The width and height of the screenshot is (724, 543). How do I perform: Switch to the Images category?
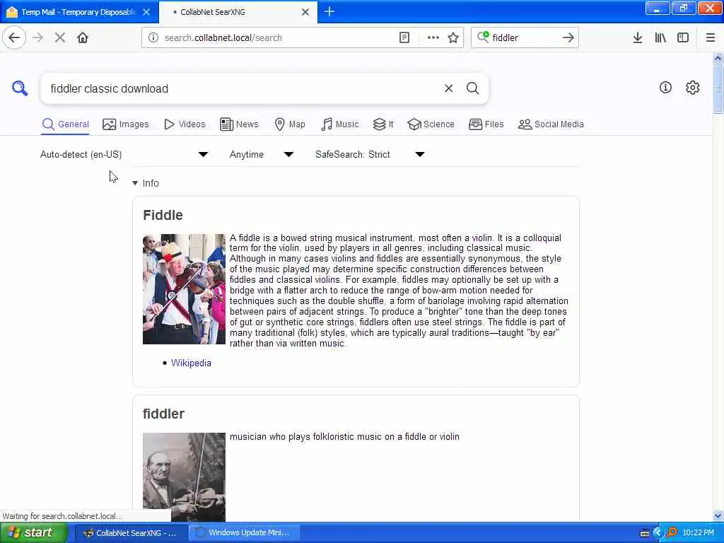click(x=126, y=124)
